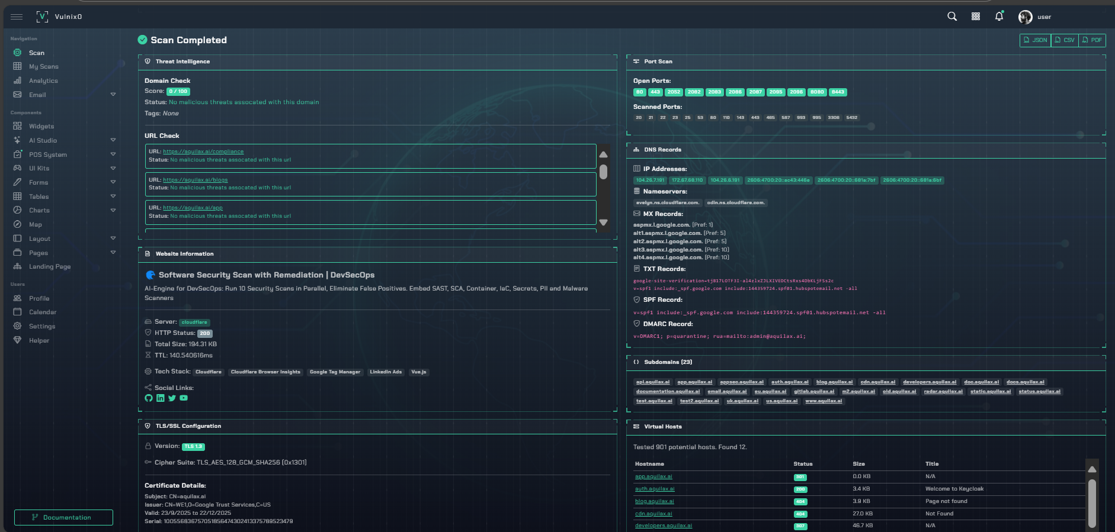Click the user avatar in header
This screenshot has width=1115, height=532.
tap(1025, 17)
